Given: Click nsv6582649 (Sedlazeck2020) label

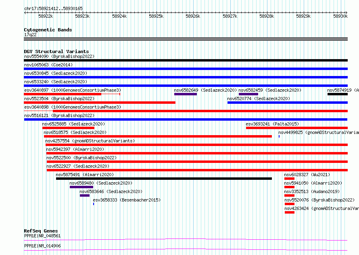Looking at the screenshot, I should [x=205, y=90].
